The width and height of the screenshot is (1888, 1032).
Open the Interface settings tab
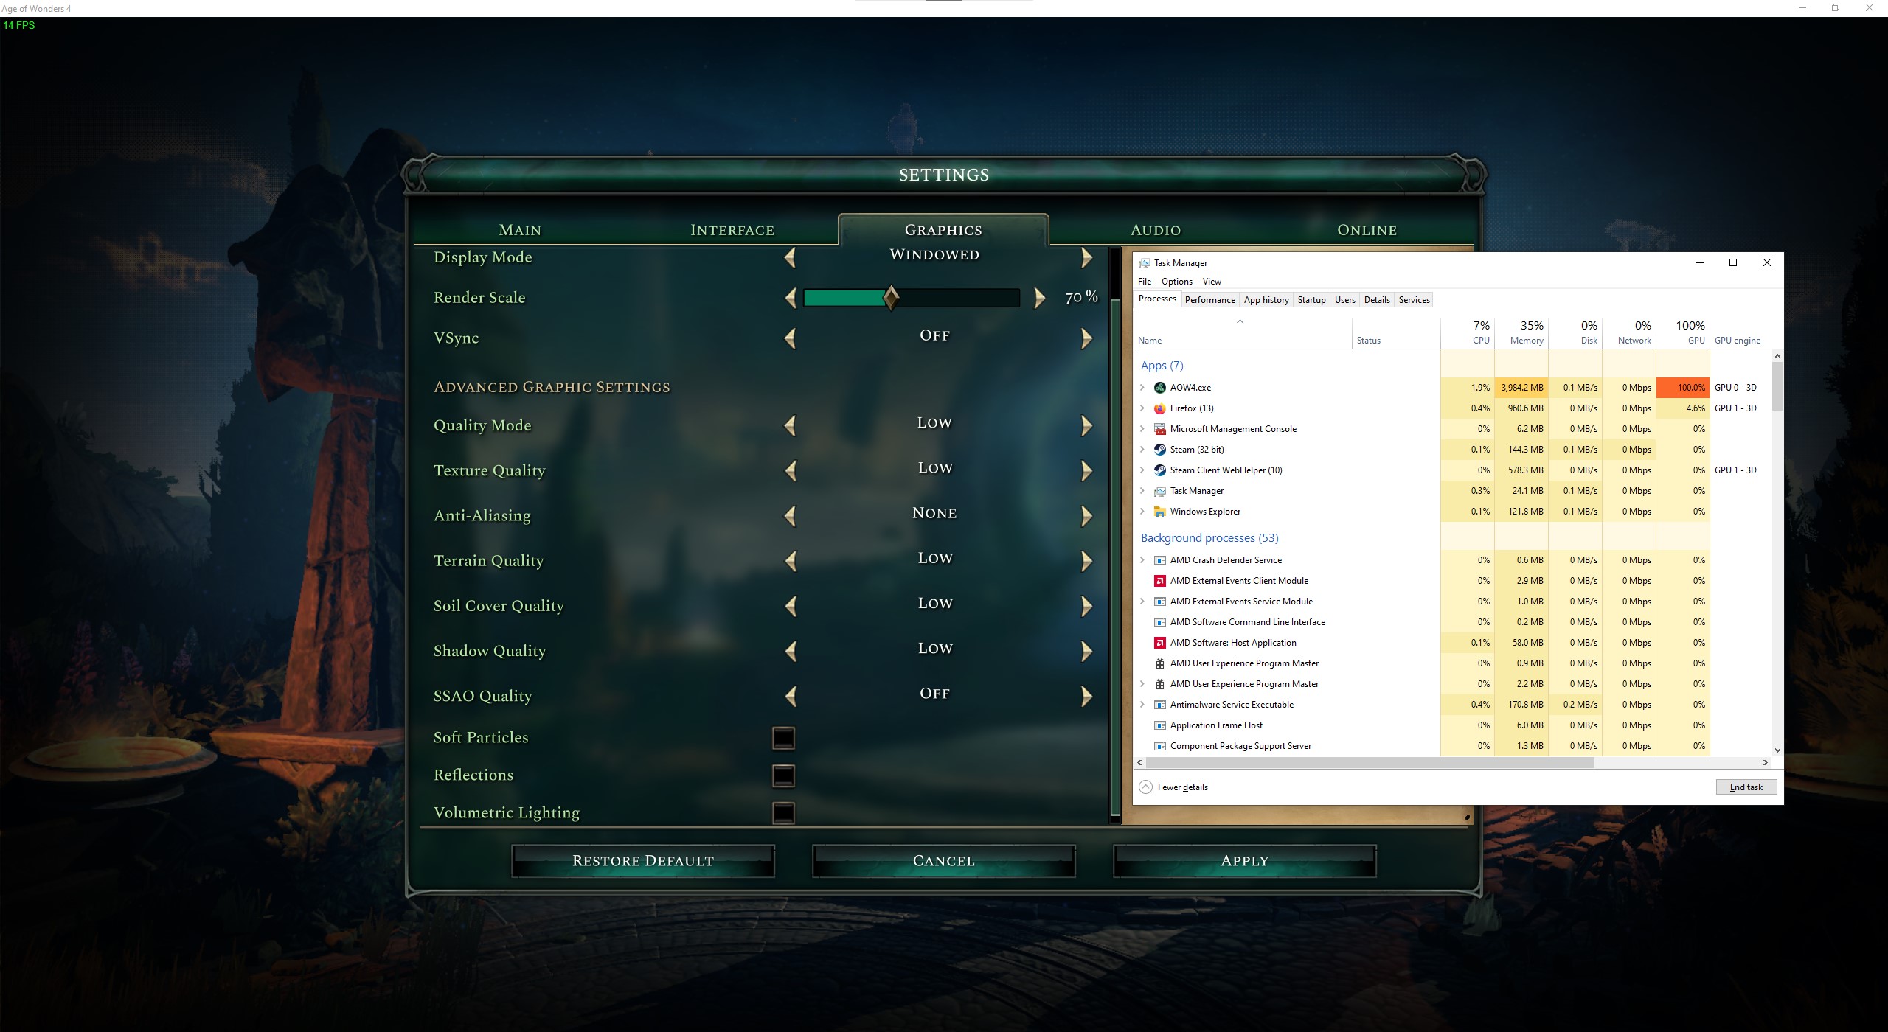(732, 230)
